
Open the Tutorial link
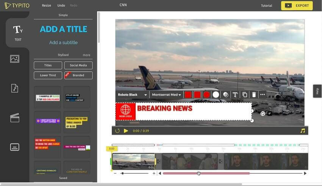tap(266, 6)
